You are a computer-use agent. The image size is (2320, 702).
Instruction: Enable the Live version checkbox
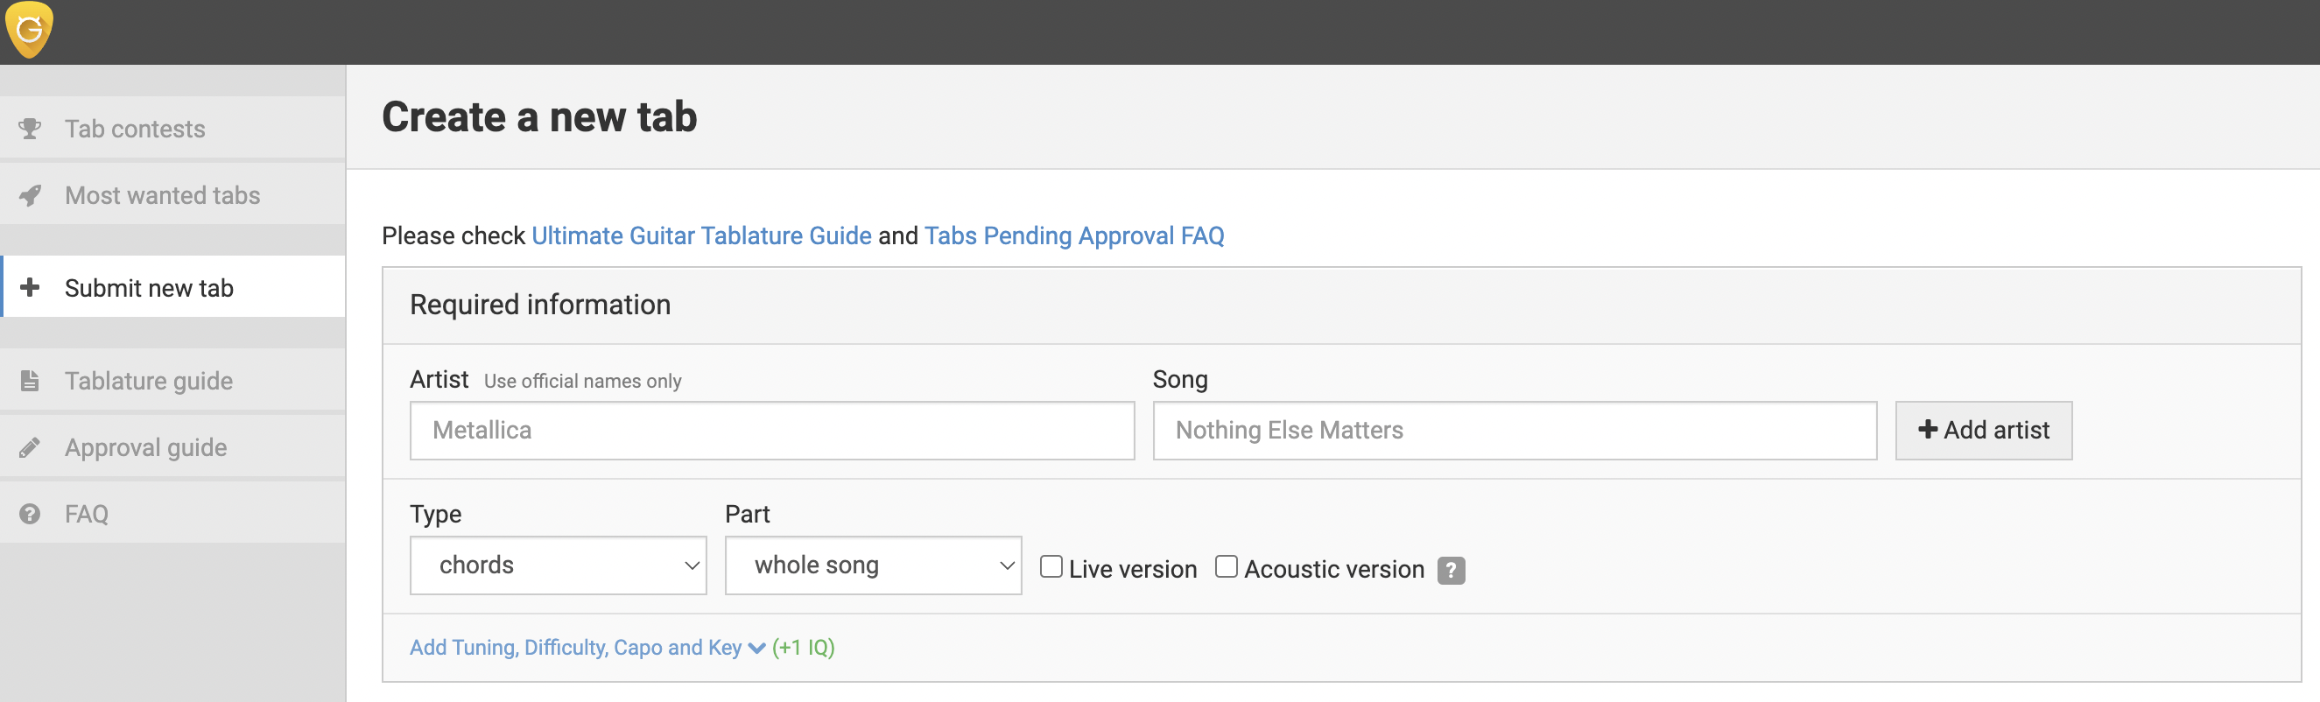tap(1050, 567)
